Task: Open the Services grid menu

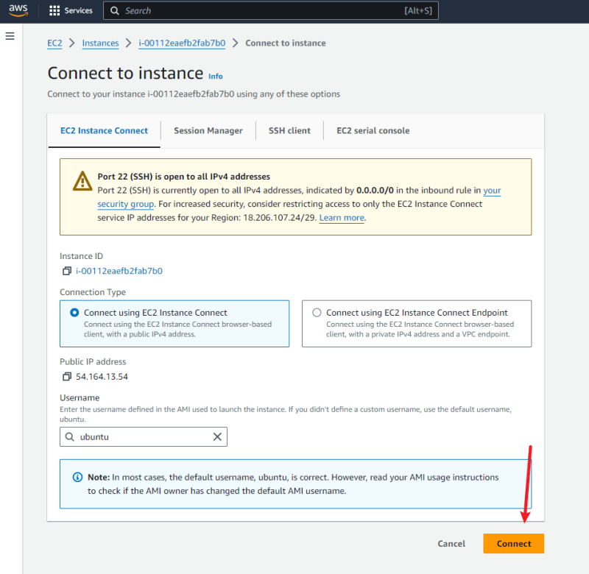Action: click(x=54, y=10)
